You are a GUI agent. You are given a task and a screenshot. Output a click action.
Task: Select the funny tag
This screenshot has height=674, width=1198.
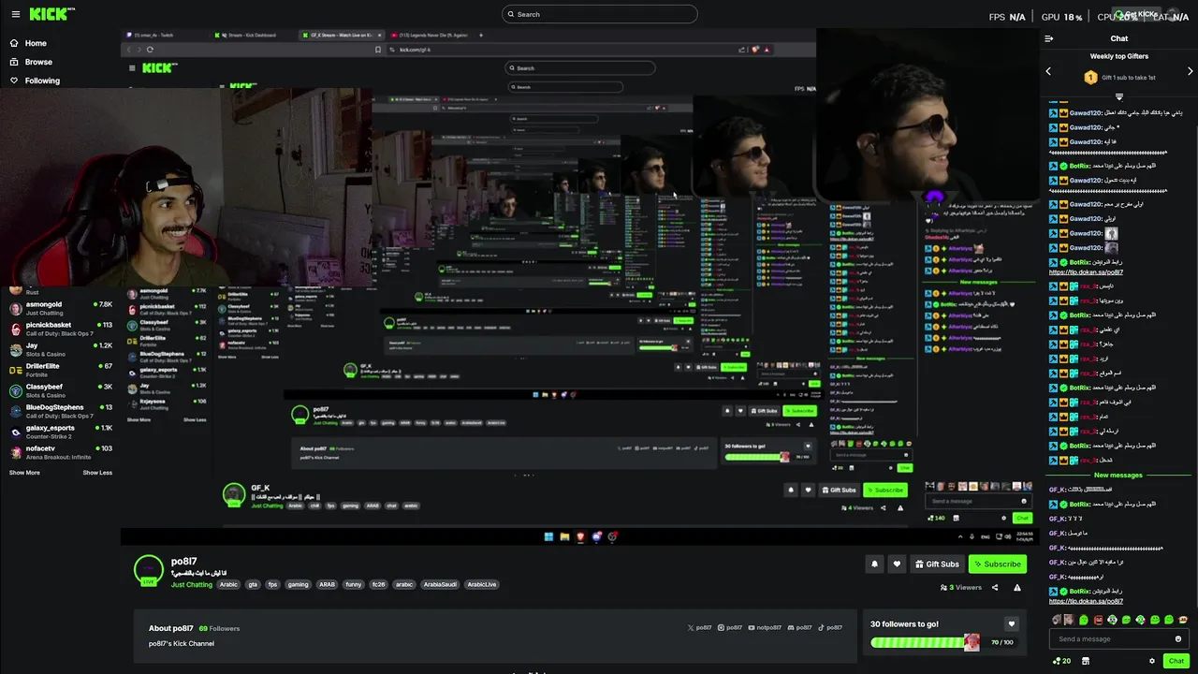pyautogui.click(x=354, y=584)
